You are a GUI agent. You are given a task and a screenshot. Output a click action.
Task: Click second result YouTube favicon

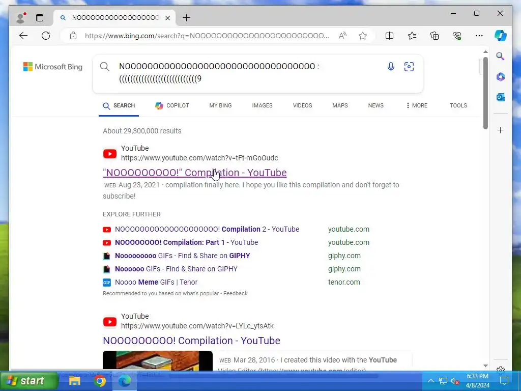[110, 322]
